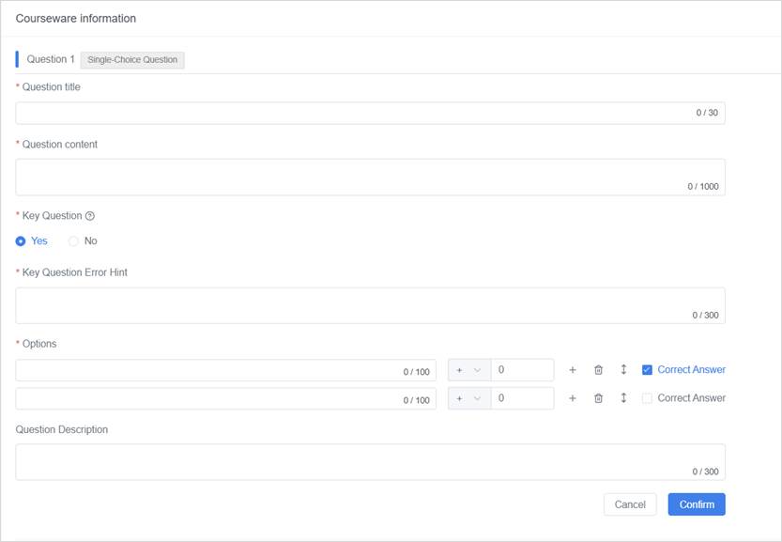Image resolution: width=782 pixels, height=542 pixels.
Task: Click the plus icon in the second option row
Action: click(573, 398)
